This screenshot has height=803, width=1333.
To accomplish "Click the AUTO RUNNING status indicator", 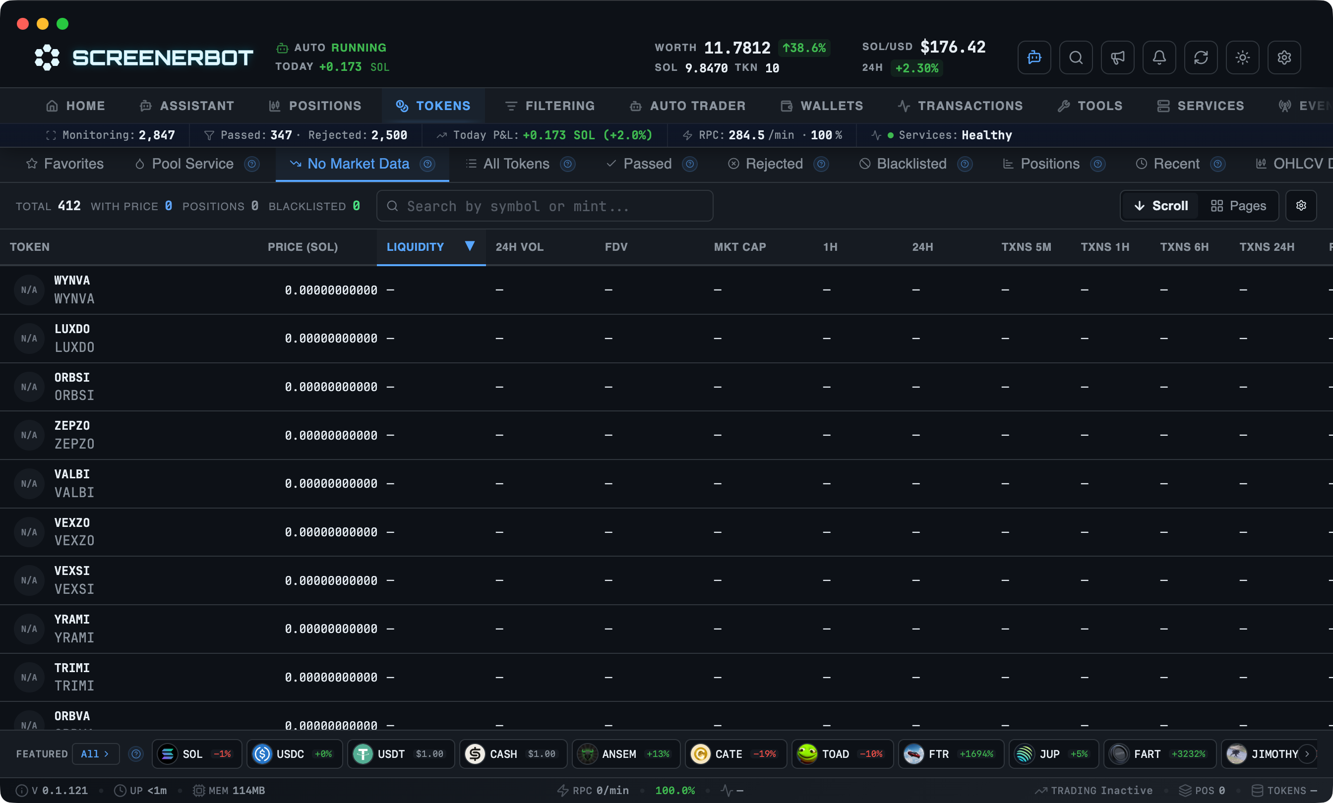I will pyautogui.click(x=331, y=48).
